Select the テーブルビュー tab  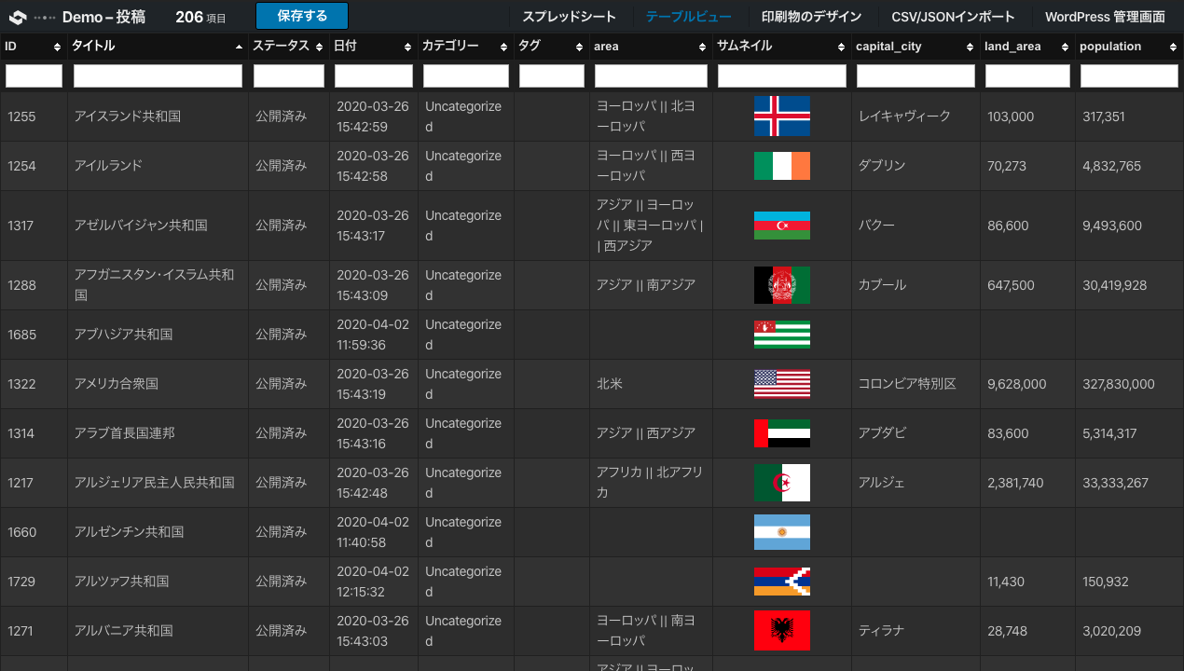688,17
